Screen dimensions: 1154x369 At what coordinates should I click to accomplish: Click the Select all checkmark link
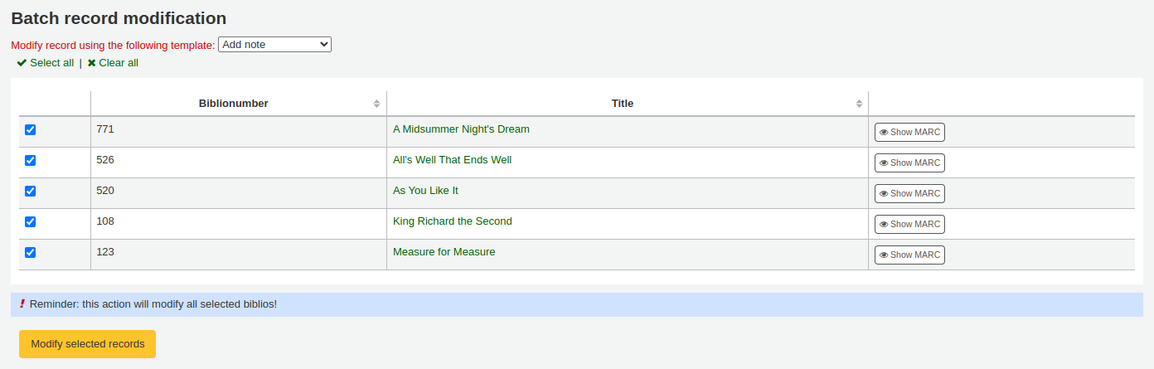click(x=46, y=63)
